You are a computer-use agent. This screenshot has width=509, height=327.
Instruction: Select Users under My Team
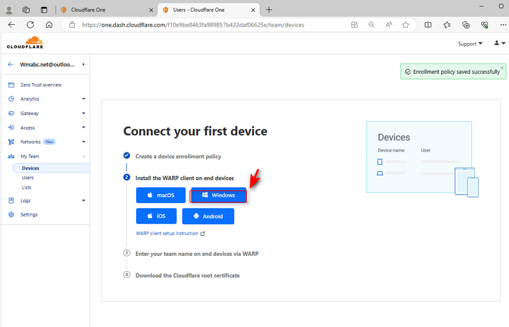28,178
